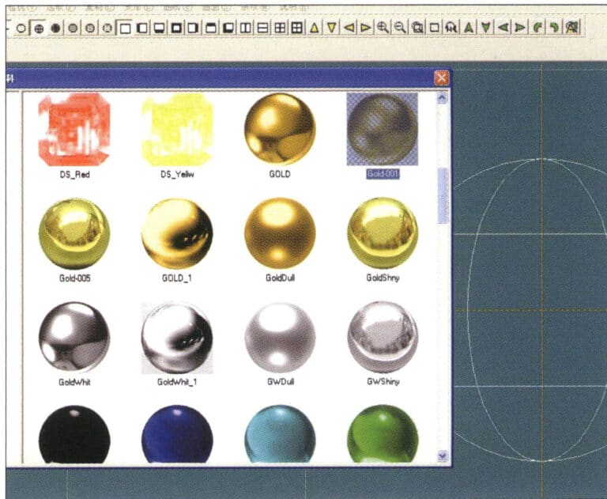The image size is (607, 499).
Task: Click the yellow right triangle pan icon
Action: click(365, 28)
